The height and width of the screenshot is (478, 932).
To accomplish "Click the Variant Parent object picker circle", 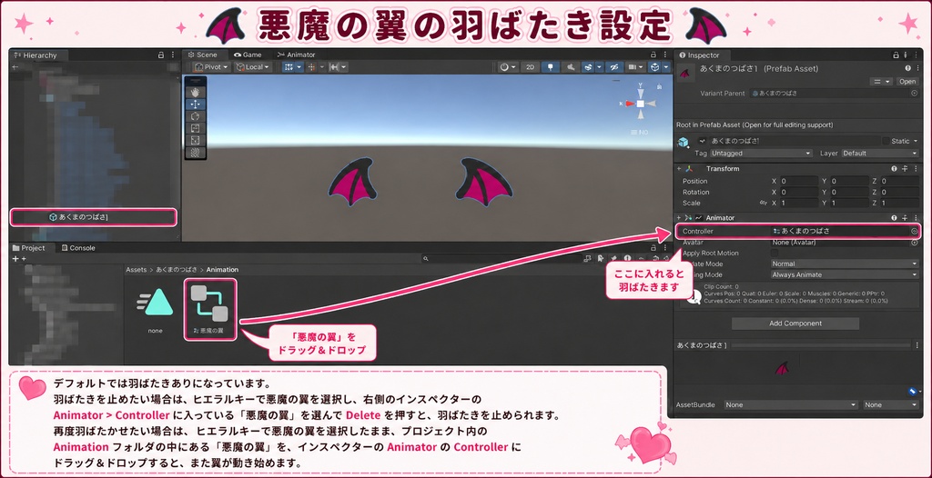I will [x=914, y=94].
